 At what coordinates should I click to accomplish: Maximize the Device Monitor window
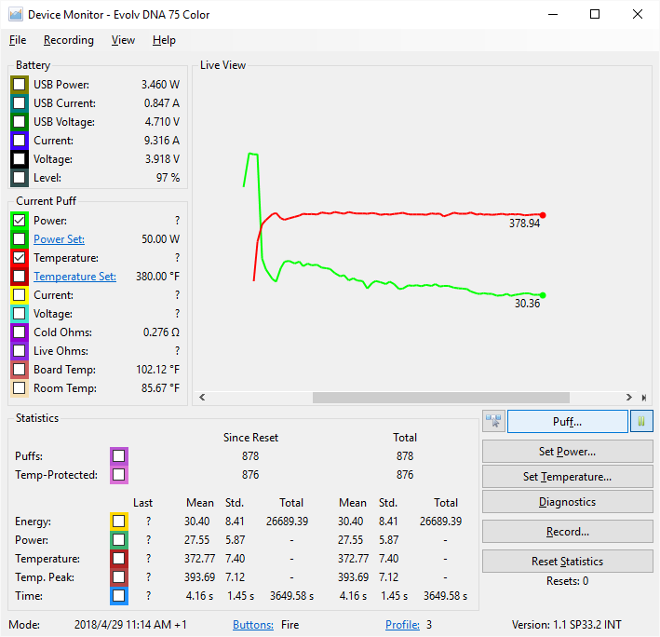click(x=595, y=14)
